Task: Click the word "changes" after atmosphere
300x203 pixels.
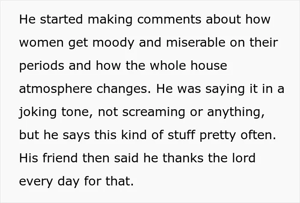Action: (122, 89)
